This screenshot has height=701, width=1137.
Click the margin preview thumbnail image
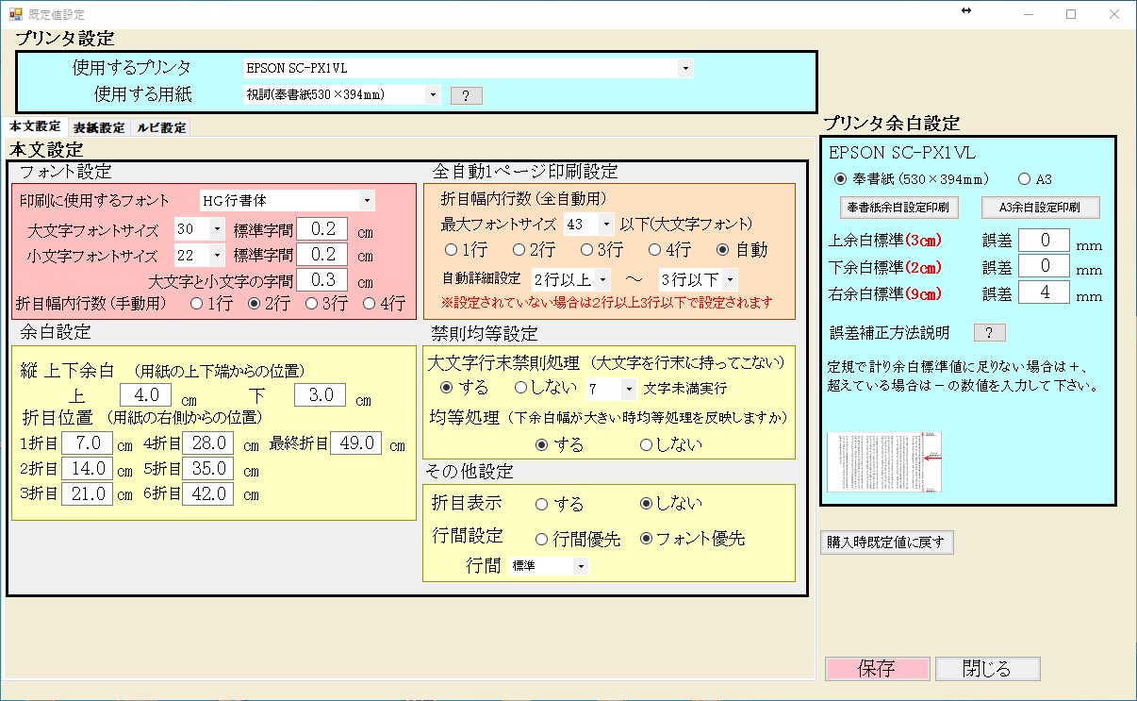tap(884, 462)
